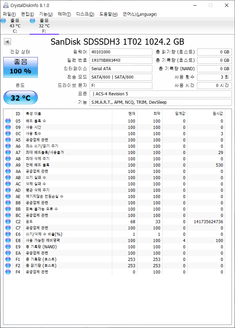Click the 32 °C temperature button
Screen dimensions: 235x328
tap(21, 97)
